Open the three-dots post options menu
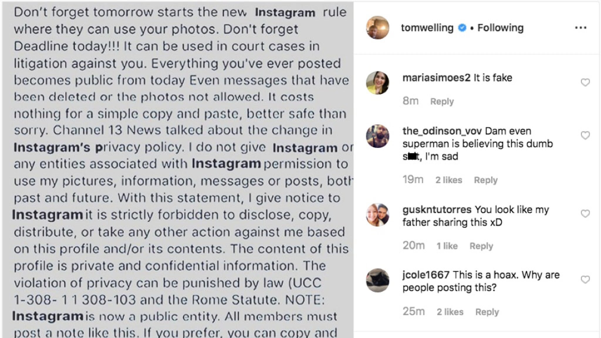 coord(580,28)
